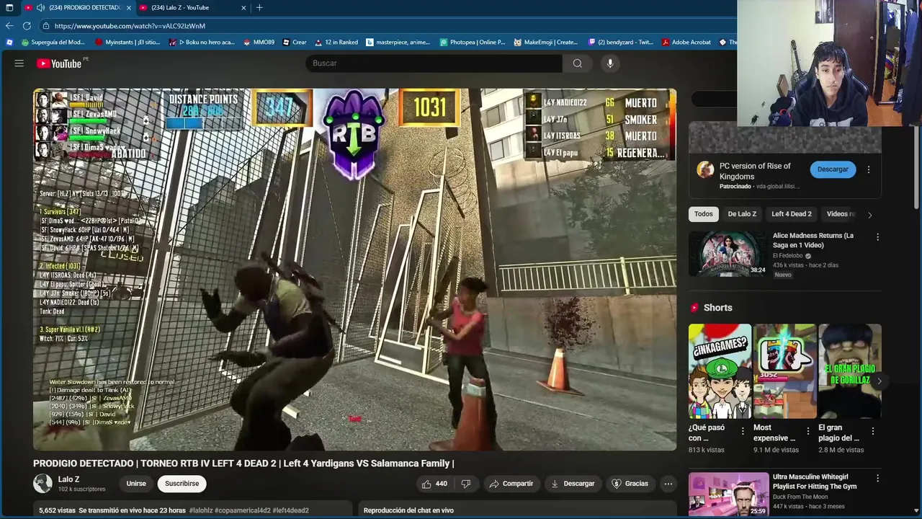Open the 12 in Ranked bookmark
Image resolution: width=922 pixels, height=519 pixels.
click(x=336, y=43)
